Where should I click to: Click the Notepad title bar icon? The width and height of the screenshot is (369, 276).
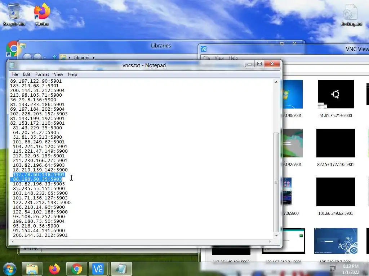click(12, 65)
